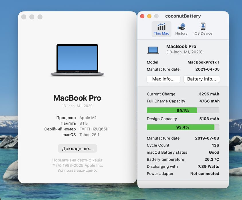This screenshot has height=200, width=242.
Task: Minimize coconutBattery using the yellow button
Action: (149, 16)
